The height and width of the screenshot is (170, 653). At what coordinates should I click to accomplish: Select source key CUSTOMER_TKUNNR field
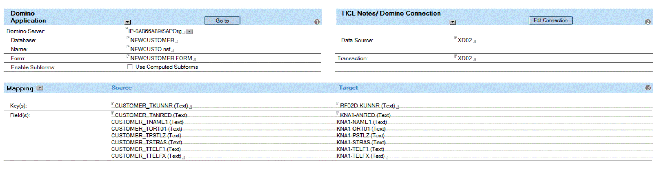151,106
